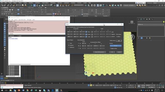Open the reference coordinate system dropdown
This screenshot has height=92, width=165.
point(47,5)
